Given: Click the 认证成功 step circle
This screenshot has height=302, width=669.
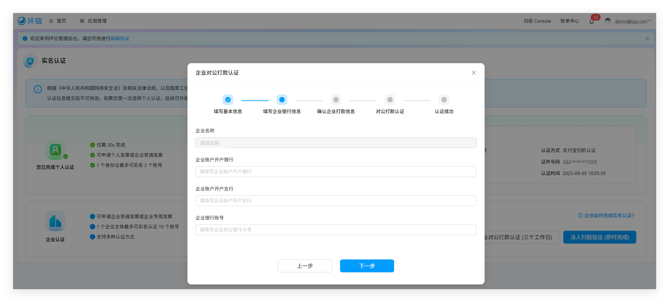Looking at the screenshot, I should [444, 100].
